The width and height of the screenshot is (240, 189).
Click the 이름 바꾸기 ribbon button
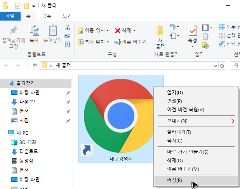pyautogui.click(x=130, y=42)
